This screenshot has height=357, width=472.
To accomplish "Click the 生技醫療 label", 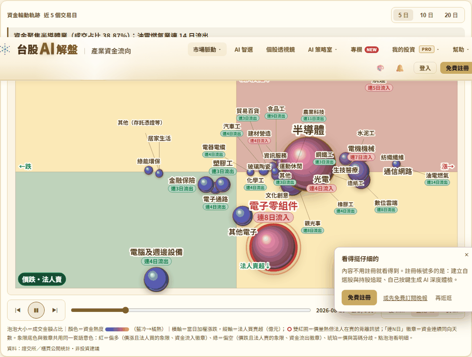I will [346, 170].
